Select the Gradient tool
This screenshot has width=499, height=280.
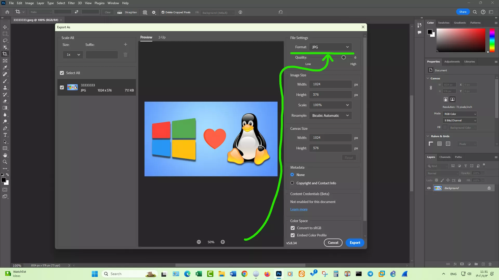(5, 108)
